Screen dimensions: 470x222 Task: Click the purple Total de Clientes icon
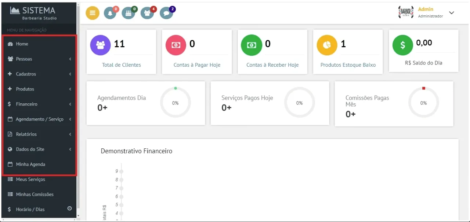point(100,45)
